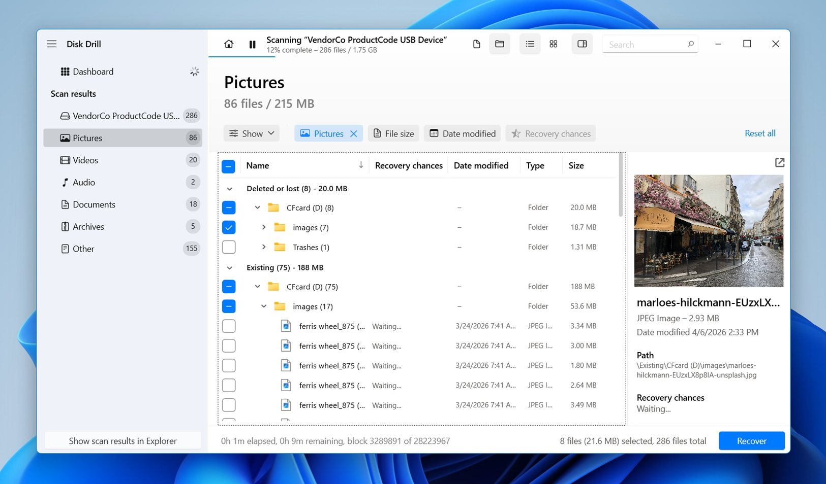Screen dimensions: 826x484
Task: Open the Date modified filter
Action: click(x=462, y=133)
